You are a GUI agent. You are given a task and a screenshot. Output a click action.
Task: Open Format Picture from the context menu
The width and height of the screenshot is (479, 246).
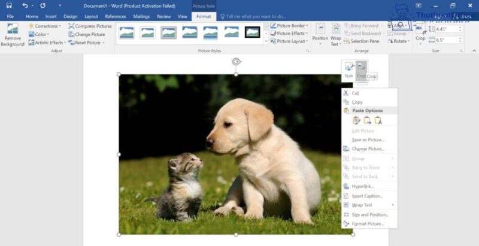coord(369,224)
